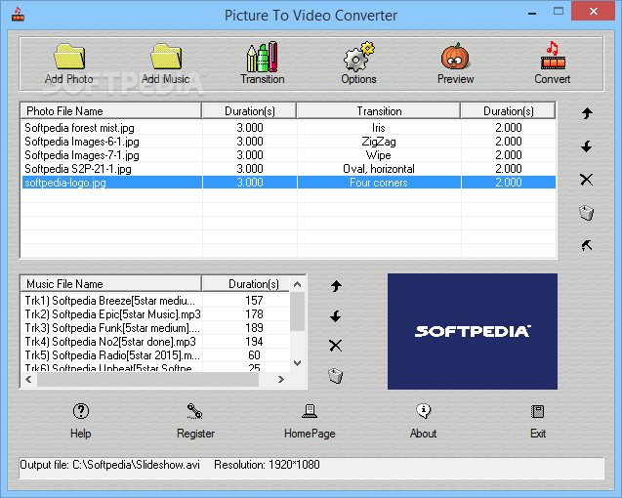Click the Add Music folder icon
The image size is (622, 498).
coord(166,57)
